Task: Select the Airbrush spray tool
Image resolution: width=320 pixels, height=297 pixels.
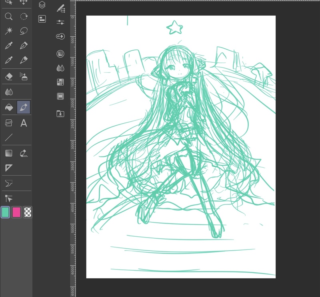Action: (x=24, y=77)
